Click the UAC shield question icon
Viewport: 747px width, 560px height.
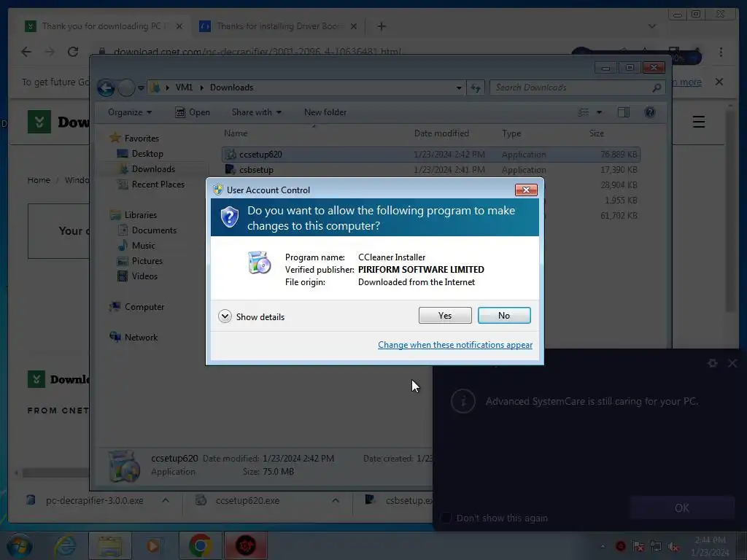(x=229, y=217)
